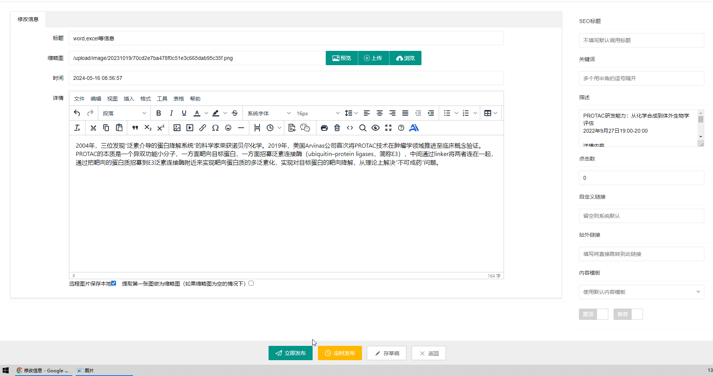Insert a page break
713x376 pixels.
[x=257, y=128]
